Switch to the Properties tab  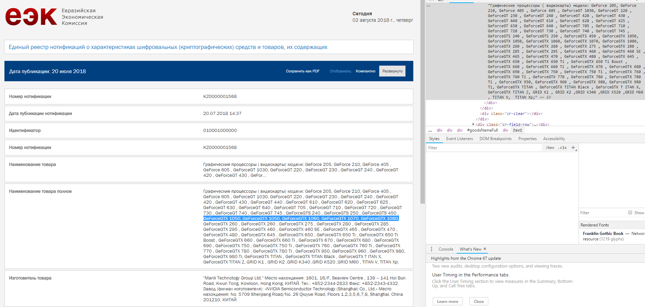point(527,139)
